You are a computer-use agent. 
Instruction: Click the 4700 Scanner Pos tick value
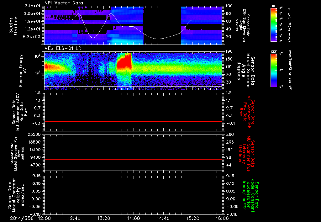click(35, 165)
